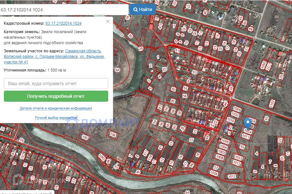Select parcel labeled 1008 on map

[x=220, y=157]
